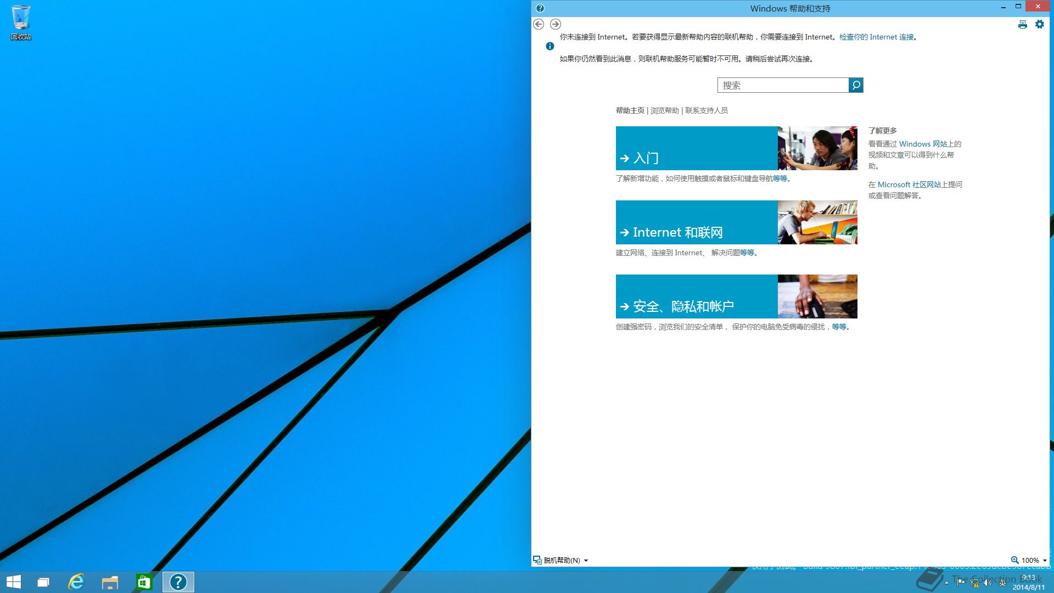The width and height of the screenshot is (1054, 593).
Task: Click the Windows 网站 link
Action: tap(923, 144)
